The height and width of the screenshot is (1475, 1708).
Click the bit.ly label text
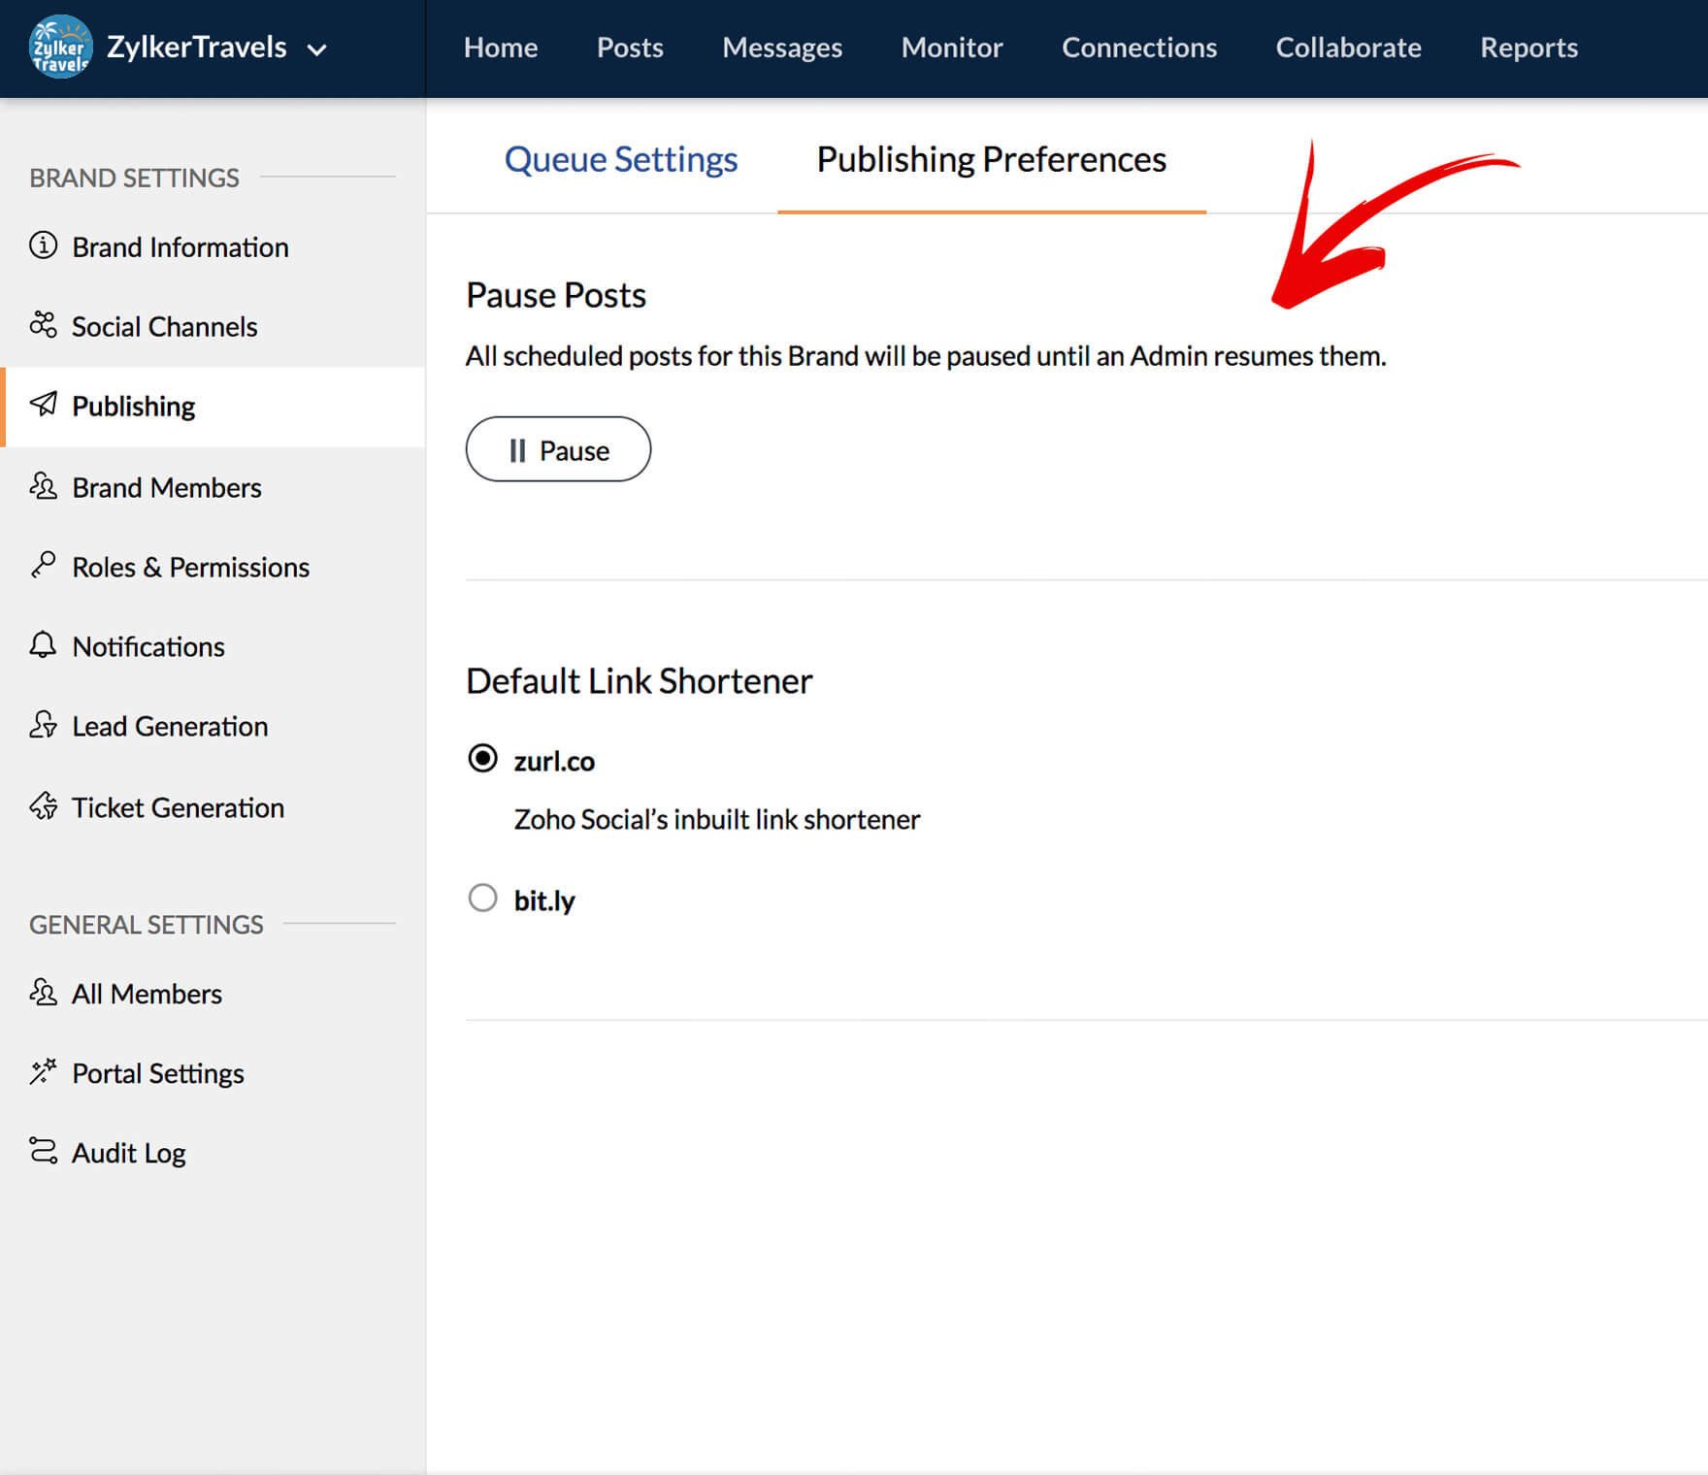pyautogui.click(x=544, y=901)
